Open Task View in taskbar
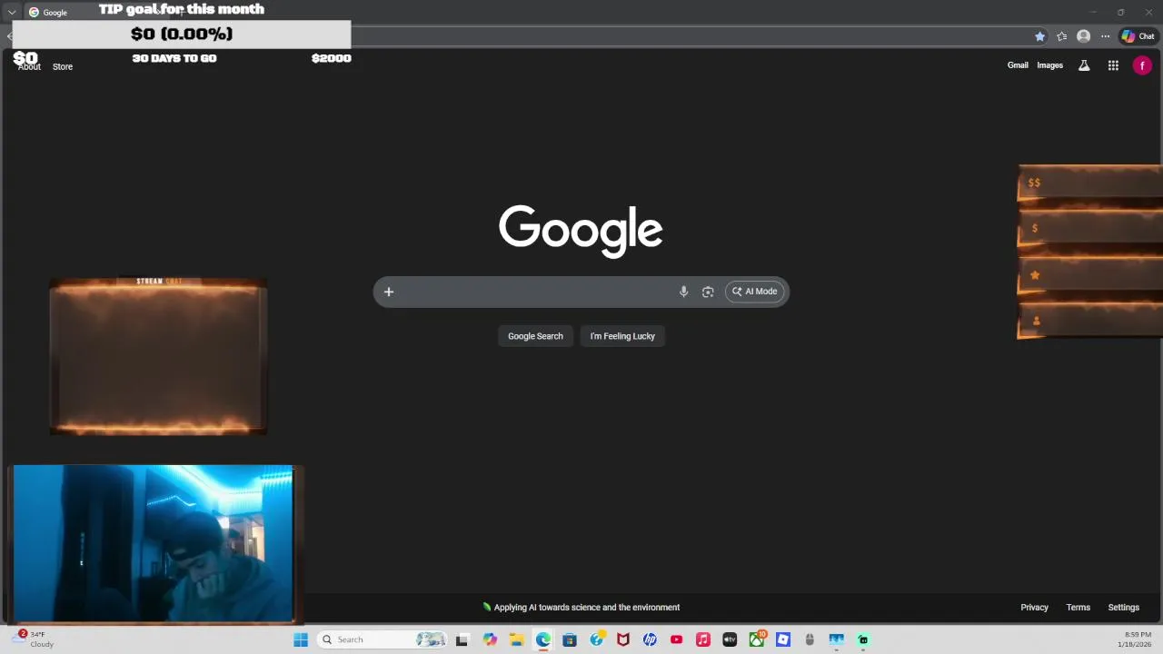1163x654 pixels. click(462, 639)
